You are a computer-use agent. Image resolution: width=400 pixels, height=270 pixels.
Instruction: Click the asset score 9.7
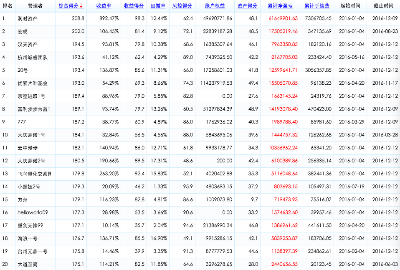point(254,199)
